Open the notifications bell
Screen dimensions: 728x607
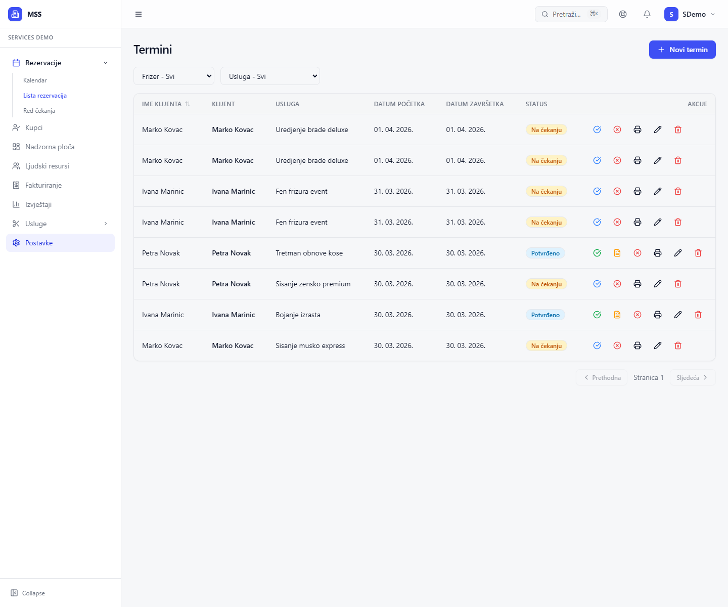(x=647, y=14)
